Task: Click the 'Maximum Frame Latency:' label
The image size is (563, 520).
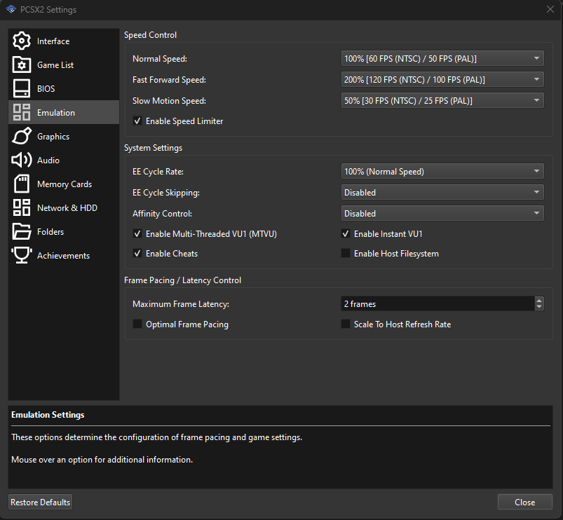Action: click(x=181, y=304)
